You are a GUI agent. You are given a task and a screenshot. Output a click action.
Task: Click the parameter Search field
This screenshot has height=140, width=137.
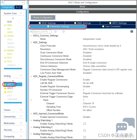coord(42,31)
